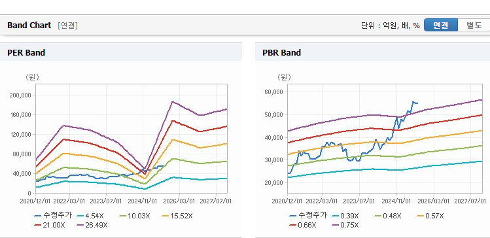The width and height of the screenshot is (490, 238).
Task: Click the 0.66X legend entry
Action: (303, 225)
